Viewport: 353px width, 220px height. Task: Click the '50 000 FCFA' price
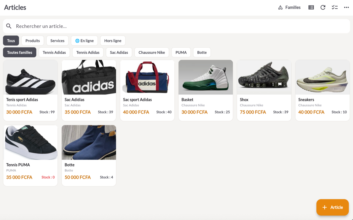click(x=78, y=177)
